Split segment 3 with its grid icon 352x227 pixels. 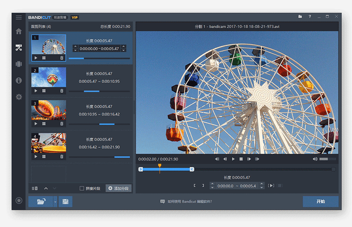44,124
